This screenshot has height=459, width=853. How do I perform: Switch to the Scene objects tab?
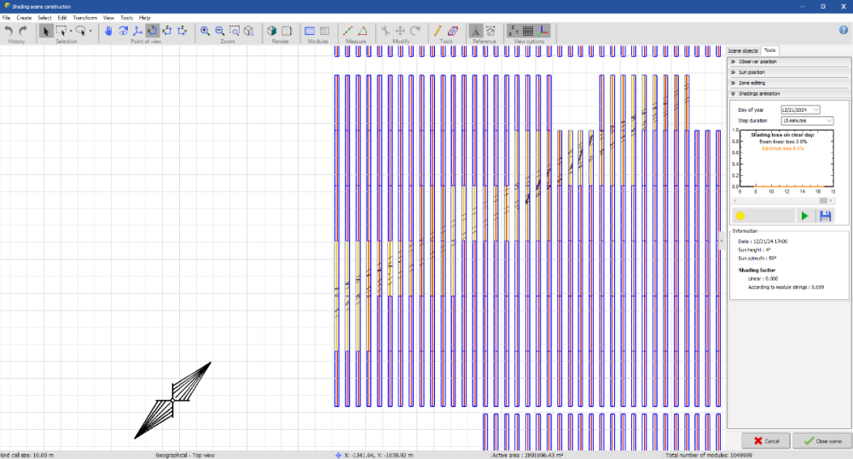[743, 51]
